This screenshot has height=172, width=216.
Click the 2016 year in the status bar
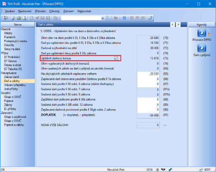[x=149, y=169]
